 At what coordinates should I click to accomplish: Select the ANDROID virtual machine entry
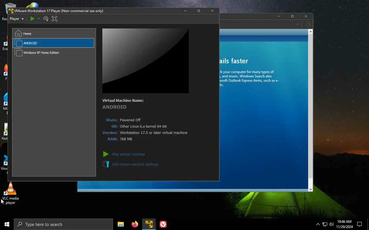(x=54, y=43)
